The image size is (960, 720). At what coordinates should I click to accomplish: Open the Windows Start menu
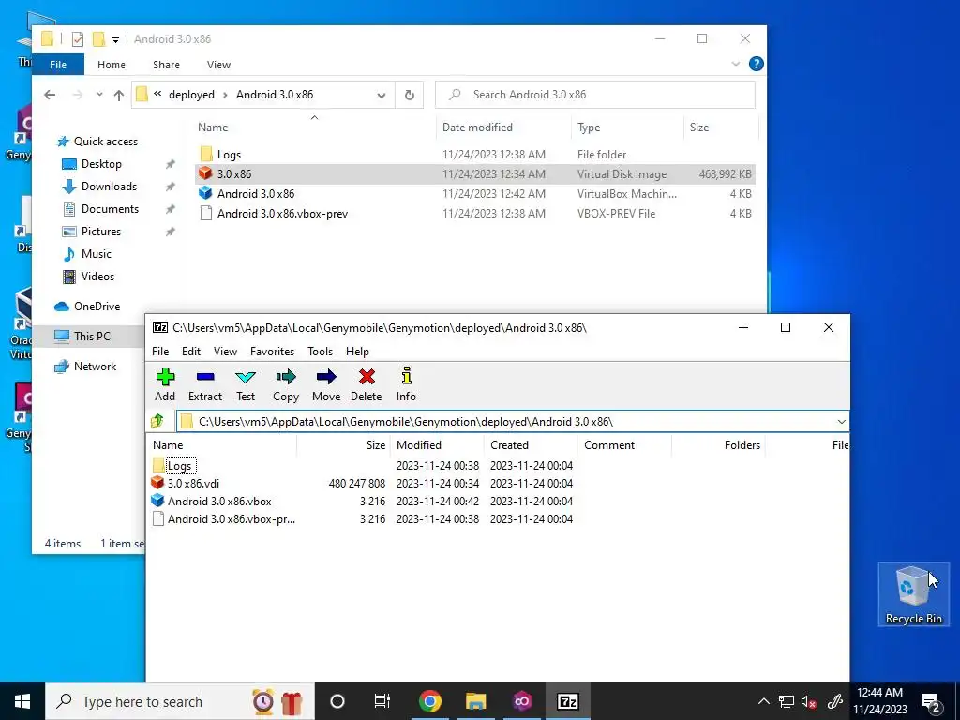[x=22, y=701]
